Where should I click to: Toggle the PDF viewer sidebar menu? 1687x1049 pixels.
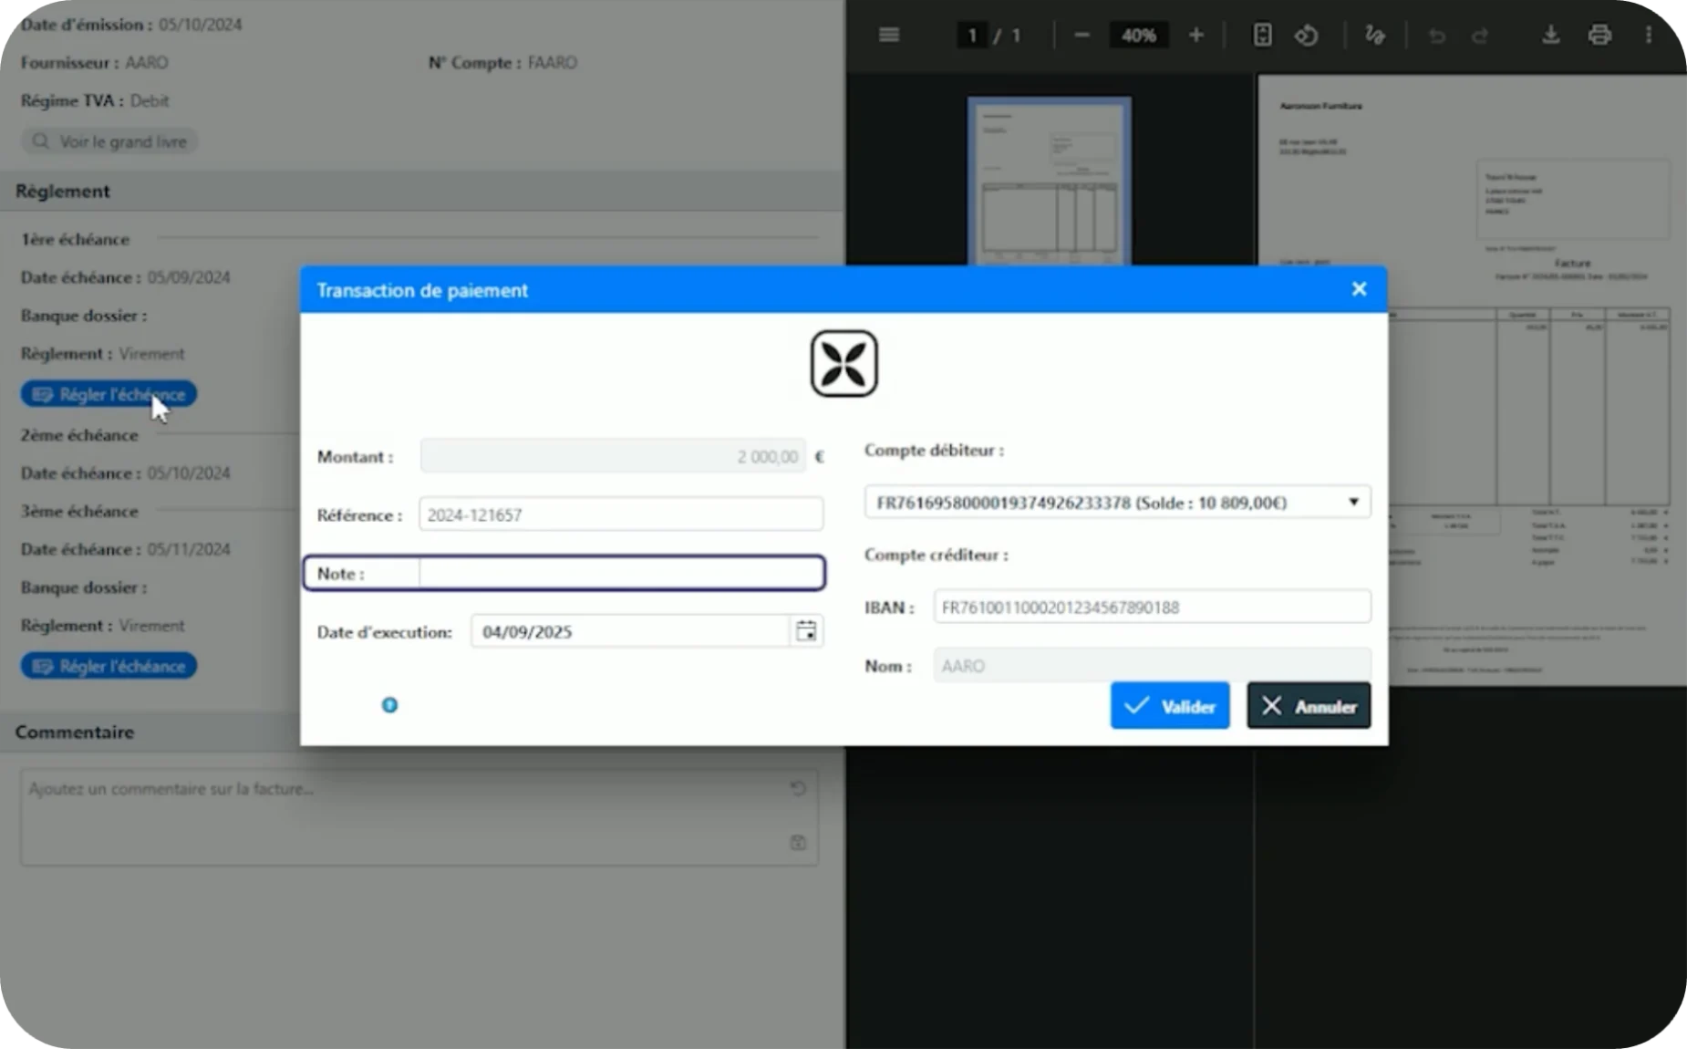(889, 35)
